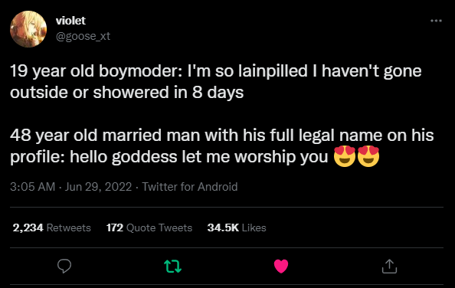
Task: Open the @goose_xt handle link
Action: (83, 36)
